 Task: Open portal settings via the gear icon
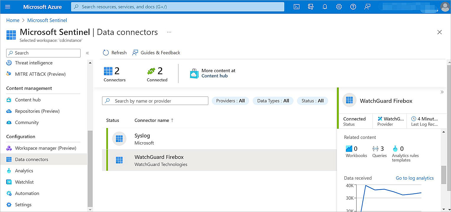coord(339,6)
